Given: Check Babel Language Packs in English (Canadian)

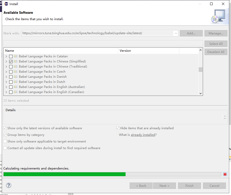Looking at the screenshot, I should 11,92.
